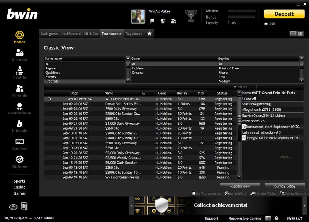Open the Cashier card icon
309x222 pixels.
pos(20,141)
